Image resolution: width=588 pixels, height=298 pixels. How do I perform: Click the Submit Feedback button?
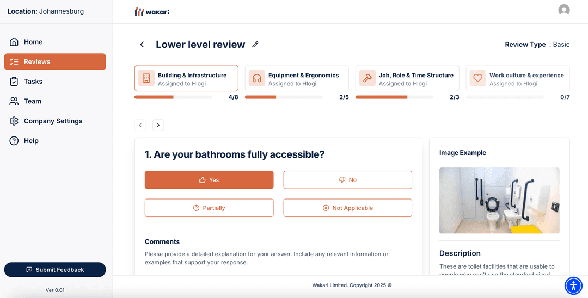(x=55, y=270)
